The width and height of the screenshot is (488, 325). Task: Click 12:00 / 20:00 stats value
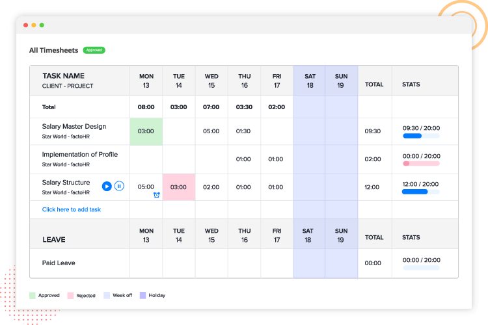[420, 184]
